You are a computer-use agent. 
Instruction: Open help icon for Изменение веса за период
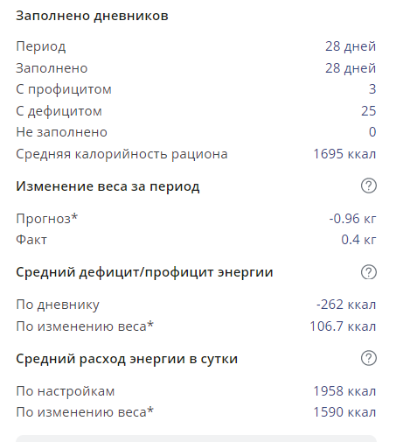[369, 186]
